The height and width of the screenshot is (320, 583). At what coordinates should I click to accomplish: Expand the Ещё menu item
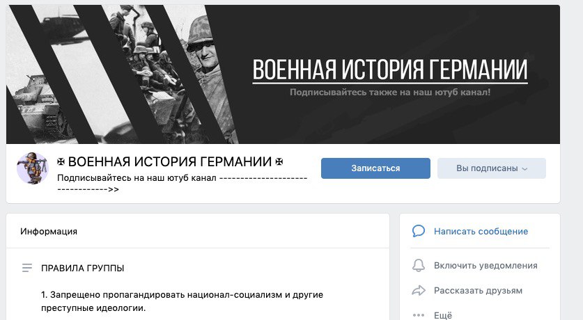[443, 315]
